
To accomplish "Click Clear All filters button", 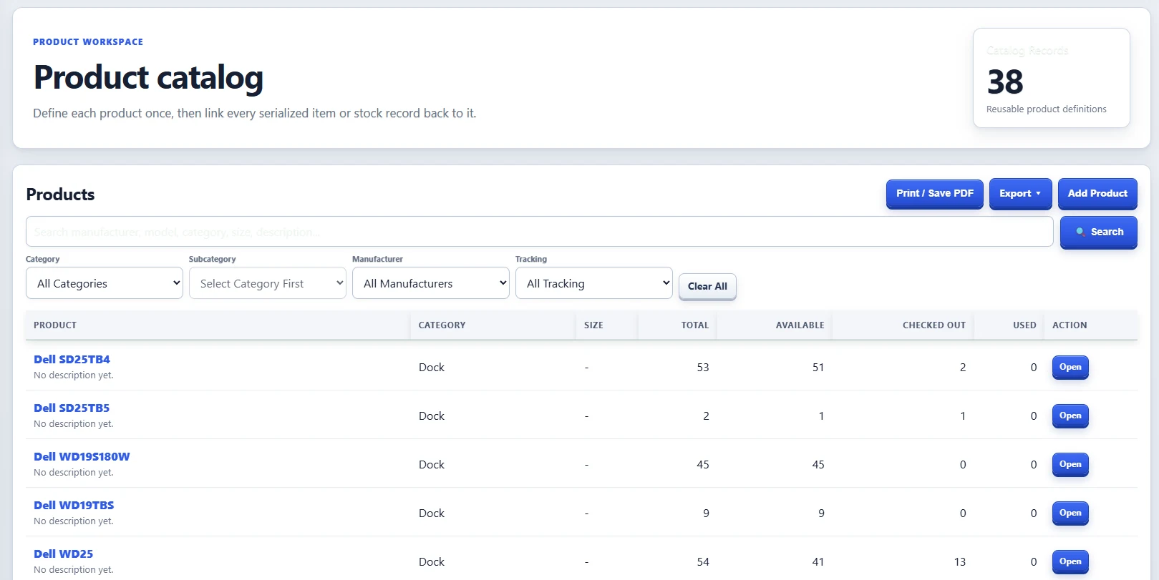I will pos(707,286).
